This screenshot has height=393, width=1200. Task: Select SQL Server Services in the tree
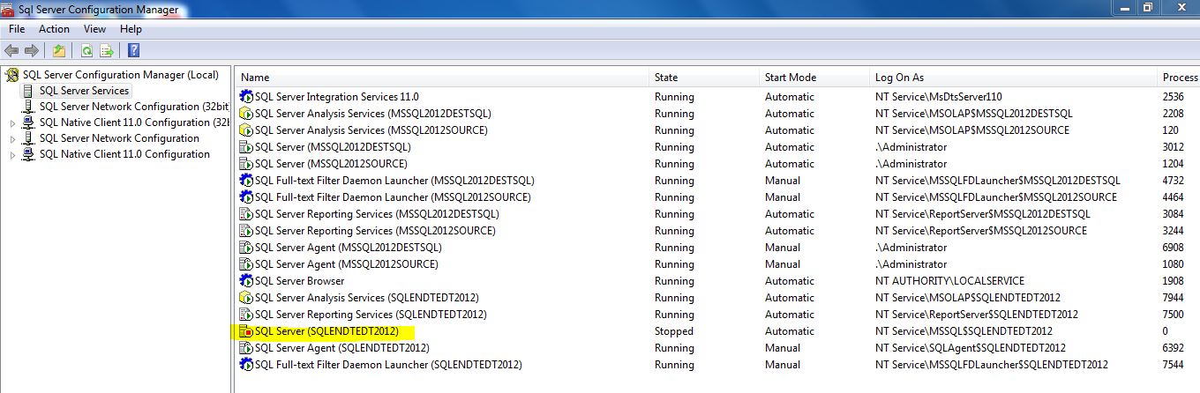[84, 91]
